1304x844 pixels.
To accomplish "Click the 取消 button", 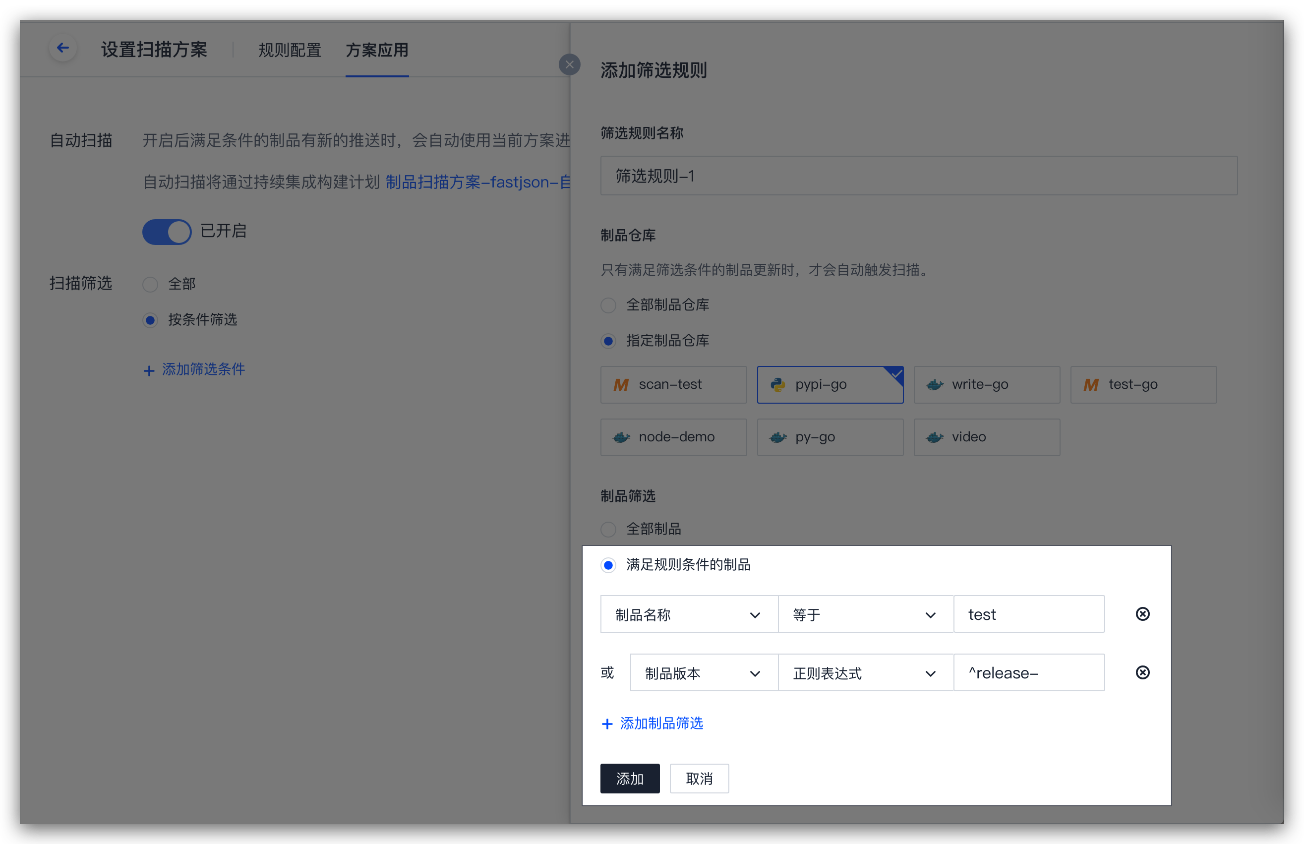I will [x=699, y=778].
